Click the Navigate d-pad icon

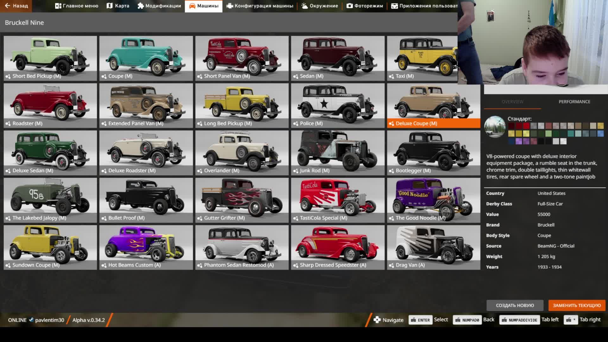point(377,320)
